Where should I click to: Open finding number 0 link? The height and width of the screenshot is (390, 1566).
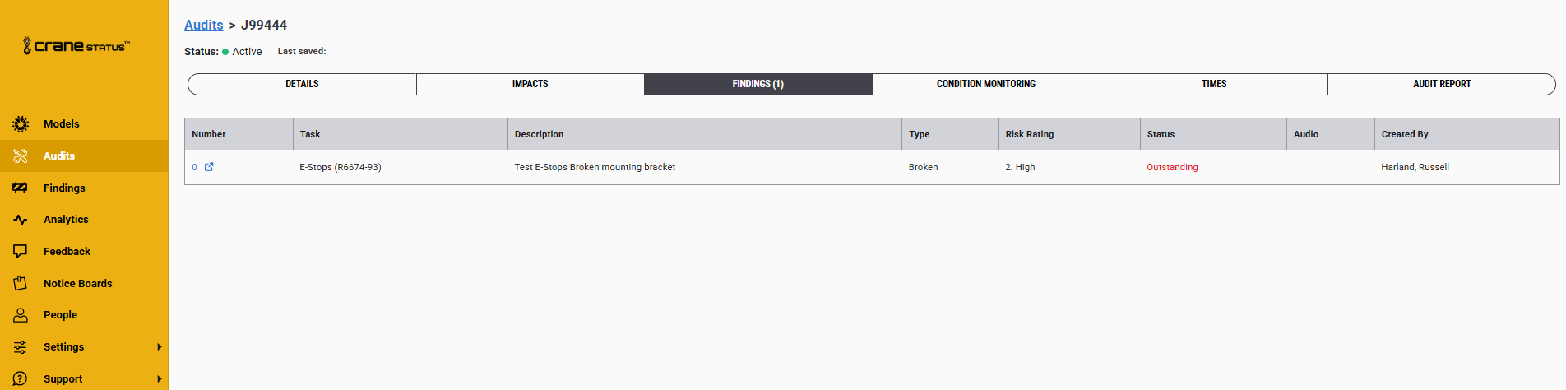pos(195,167)
